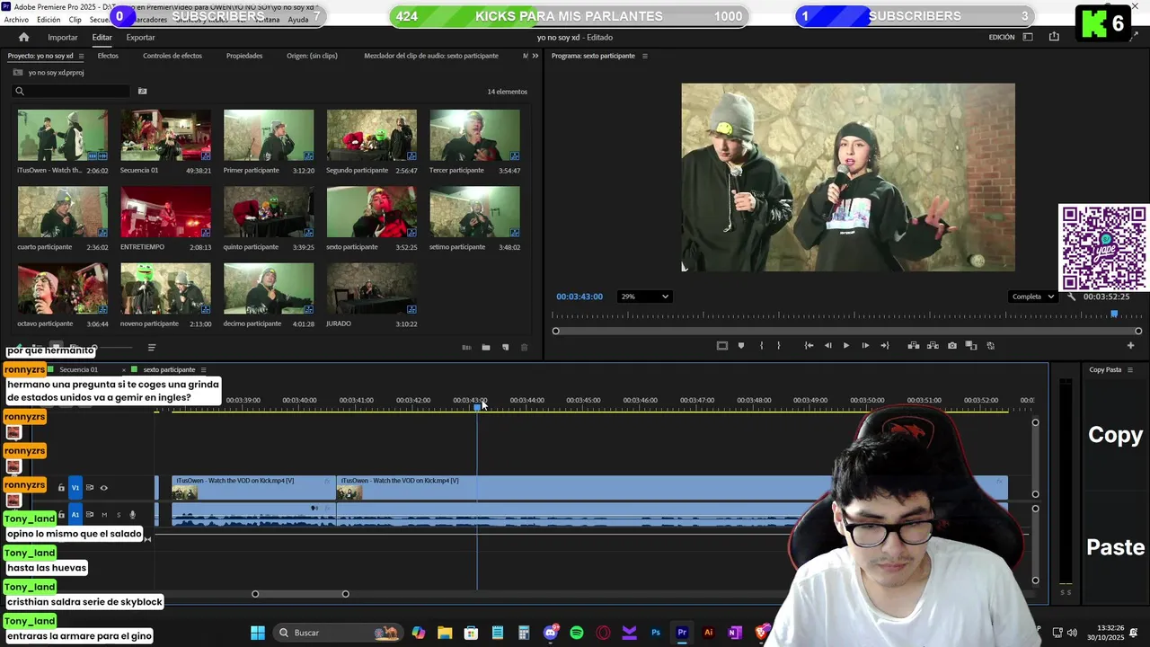Click new bin folder icon in Project panel
Image resolution: width=1150 pixels, height=647 pixels.
pyautogui.click(x=485, y=348)
